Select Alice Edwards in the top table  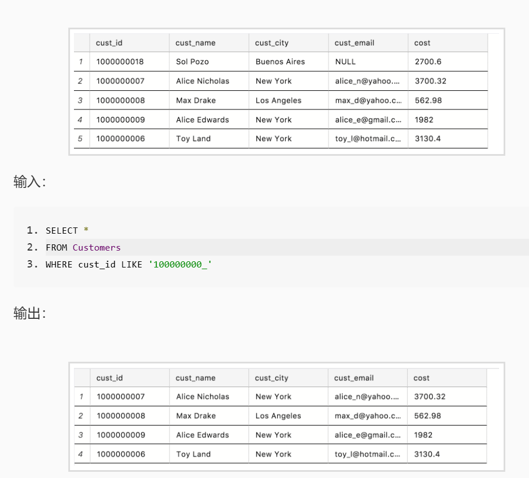209,120
